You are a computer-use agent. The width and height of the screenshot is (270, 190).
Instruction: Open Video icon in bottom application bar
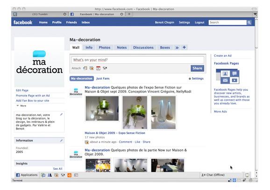pyautogui.click(x=63, y=175)
